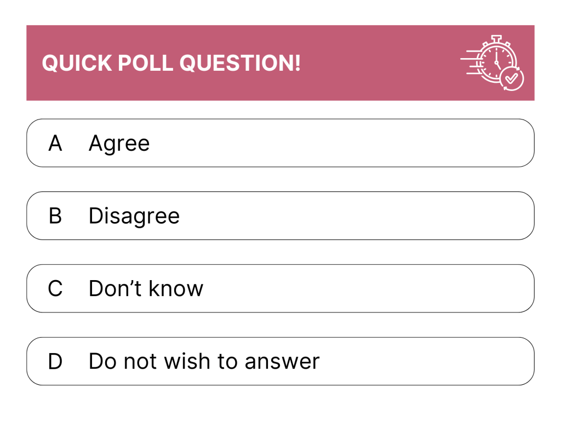The height and width of the screenshot is (421, 561).
Task: Choose the "Disagree" answer text
Action: point(134,216)
